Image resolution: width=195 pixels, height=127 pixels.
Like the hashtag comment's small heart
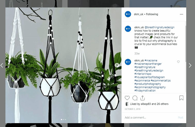point(178,62)
